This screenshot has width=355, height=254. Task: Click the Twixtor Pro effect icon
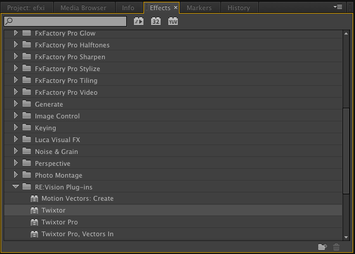(34, 223)
